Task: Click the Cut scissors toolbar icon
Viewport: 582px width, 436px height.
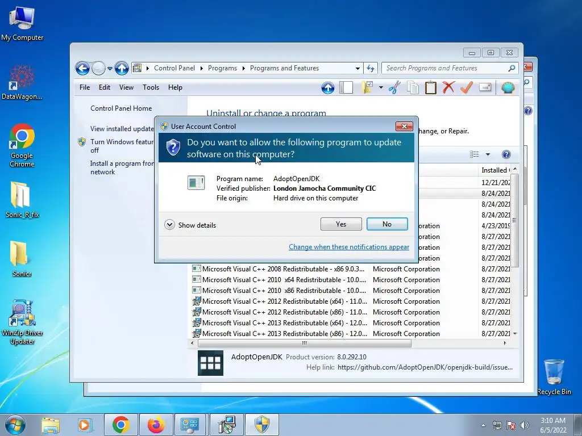Action: click(x=394, y=88)
